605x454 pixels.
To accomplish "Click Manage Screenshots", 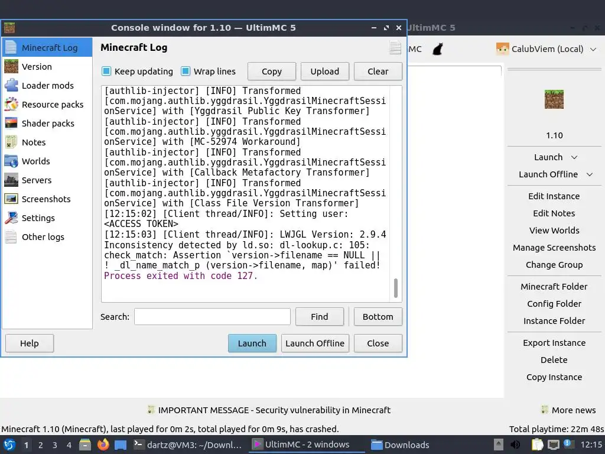I will click(x=554, y=248).
